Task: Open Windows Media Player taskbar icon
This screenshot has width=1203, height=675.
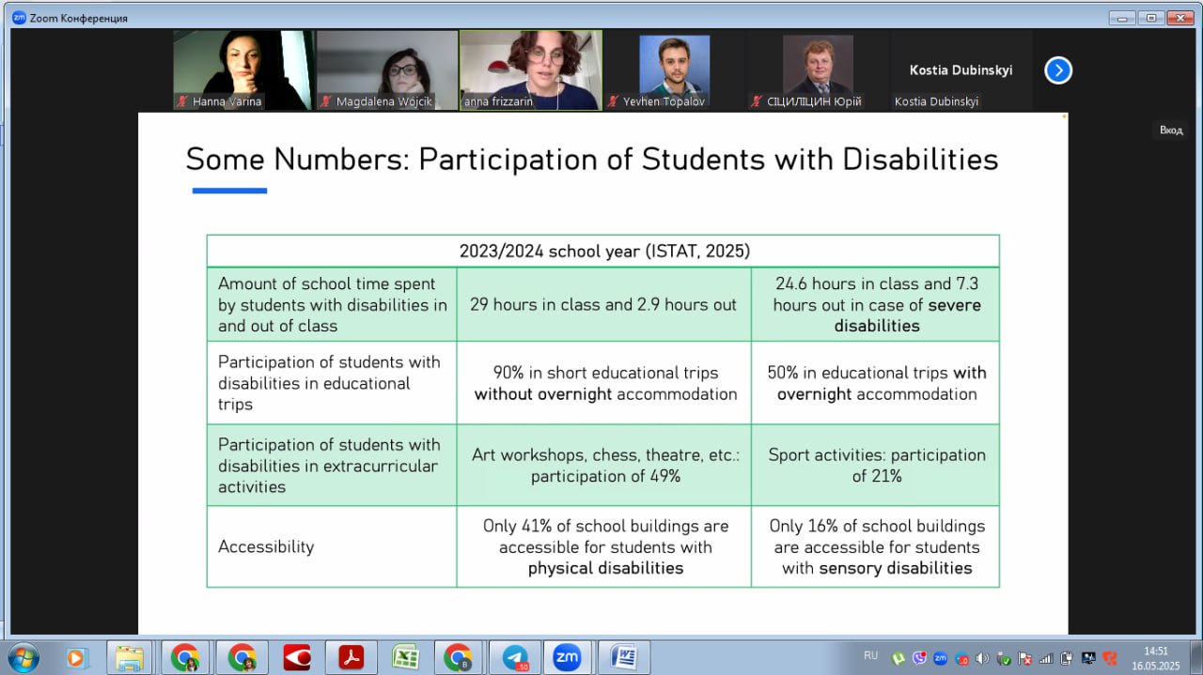Action: tap(77, 657)
